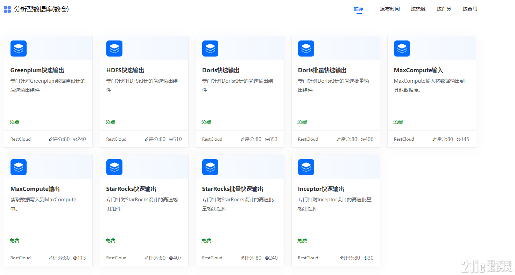This screenshot has width=515, height=275.
Task: Click the rating pencil icon on HDFS快速输出 card
Action: (x=147, y=139)
